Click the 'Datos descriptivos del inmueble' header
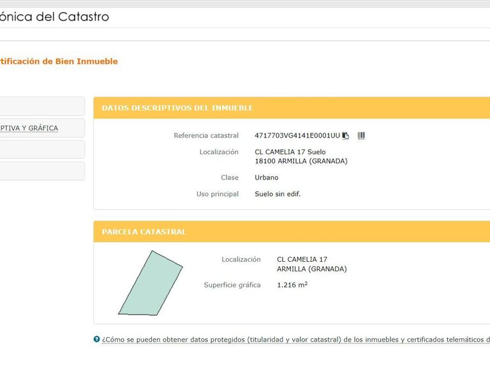 click(x=177, y=108)
